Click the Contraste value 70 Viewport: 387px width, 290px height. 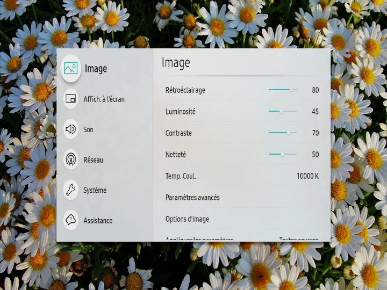point(315,133)
